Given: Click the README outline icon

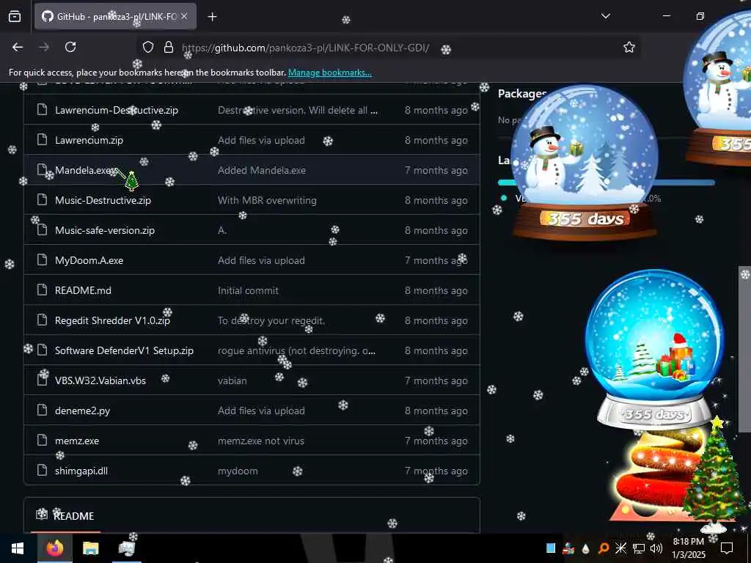Looking at the screenshot, I should click(x=42, y=514).
